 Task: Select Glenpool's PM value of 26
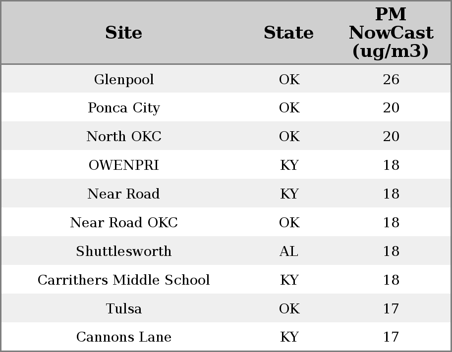pos(391,79)
